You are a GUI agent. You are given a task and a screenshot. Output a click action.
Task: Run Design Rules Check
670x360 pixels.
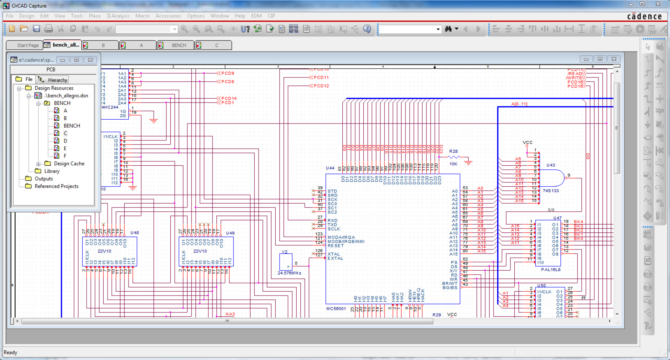coord(269,29)
